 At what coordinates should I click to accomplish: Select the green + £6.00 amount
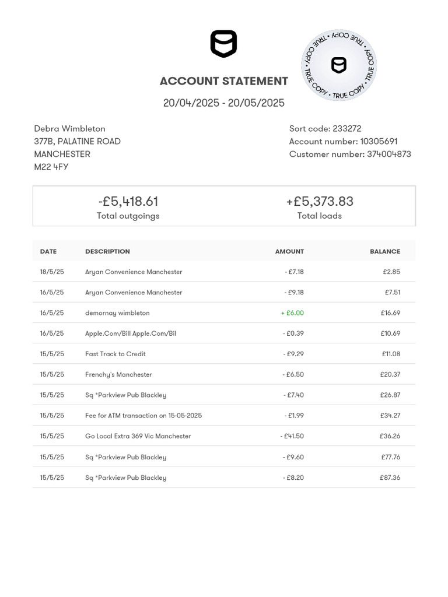[292, 313]
